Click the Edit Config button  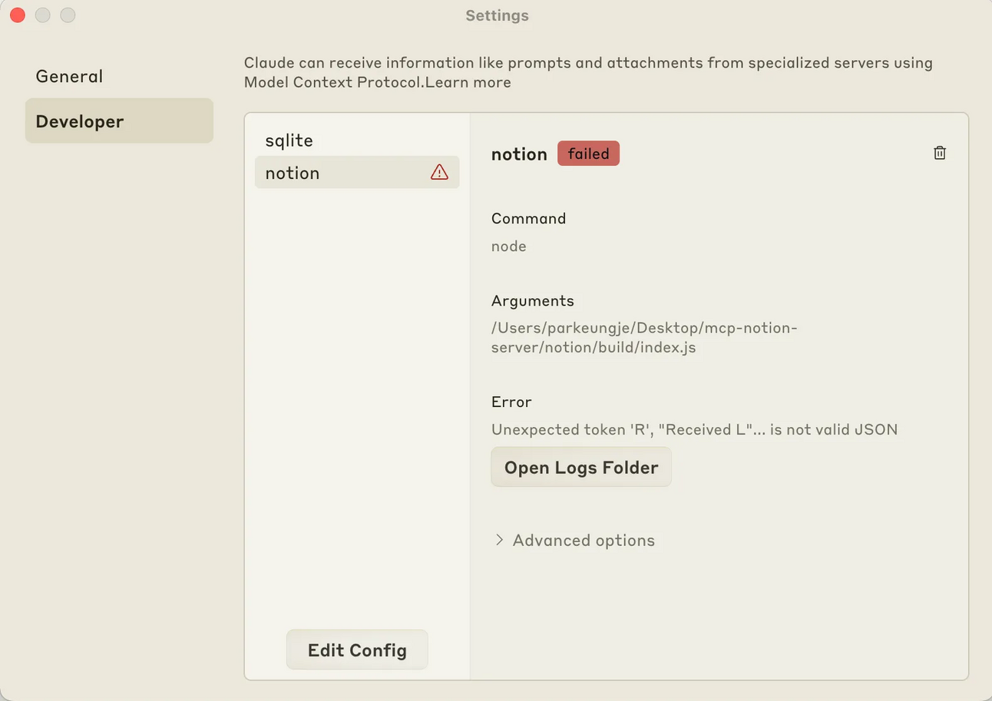[357, 650]
